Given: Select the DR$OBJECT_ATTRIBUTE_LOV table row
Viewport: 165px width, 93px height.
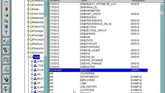Looking at the screenshot, I should [98, 4].
